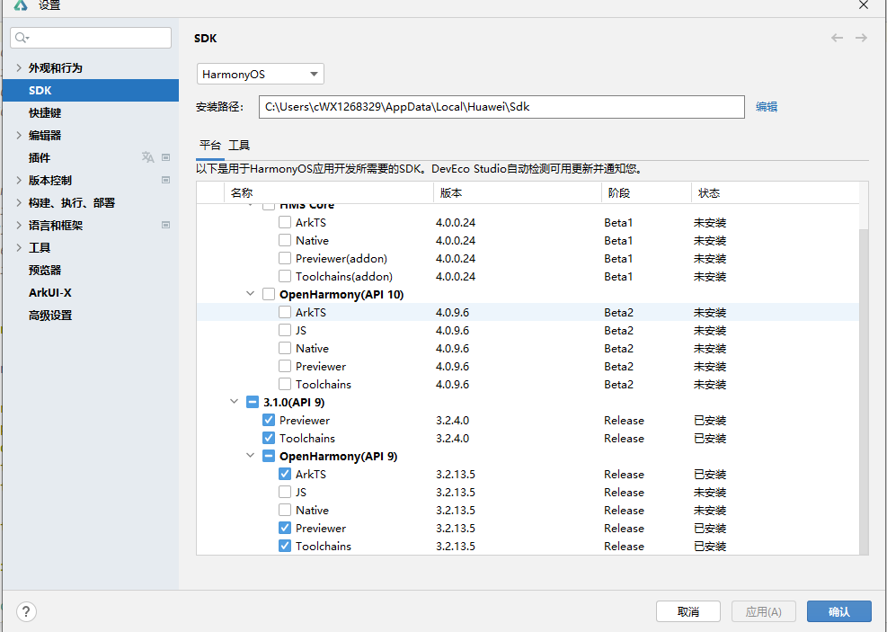Expand the 构建、执行、部署 section

(19, 202)
